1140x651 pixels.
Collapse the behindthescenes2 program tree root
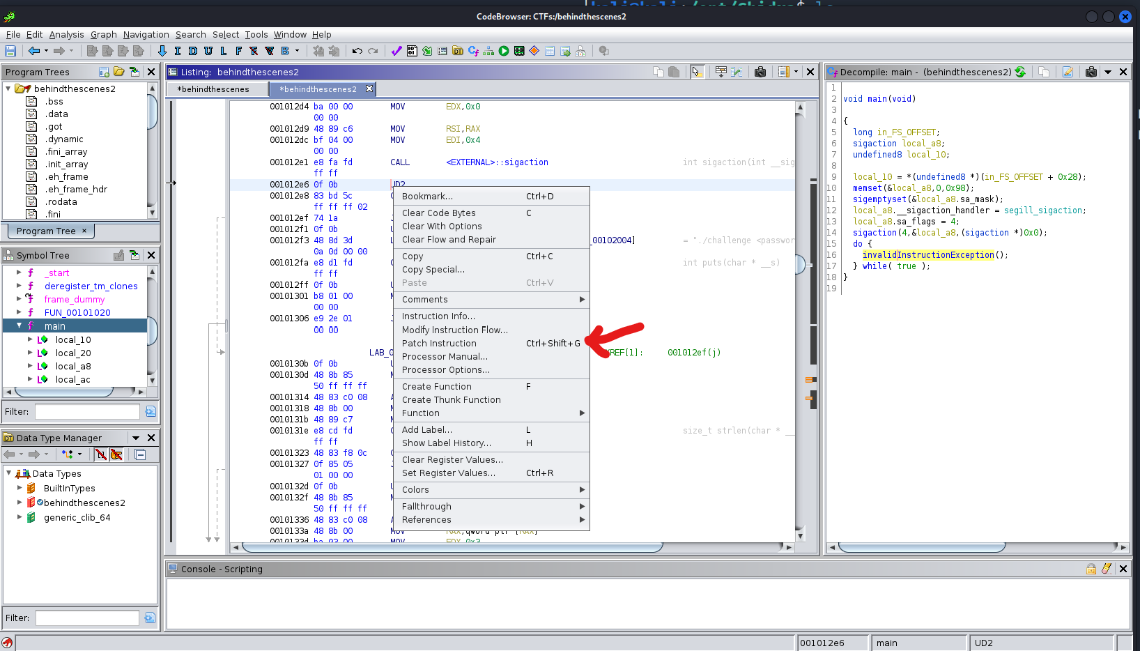[x=8, y=89]
